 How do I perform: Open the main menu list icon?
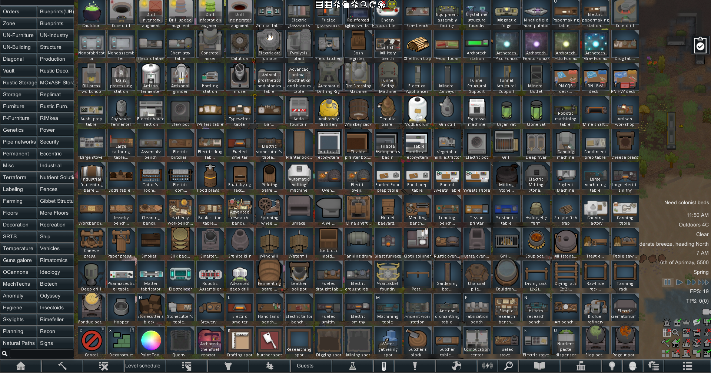pyautogui.click(x=688, y=366)
